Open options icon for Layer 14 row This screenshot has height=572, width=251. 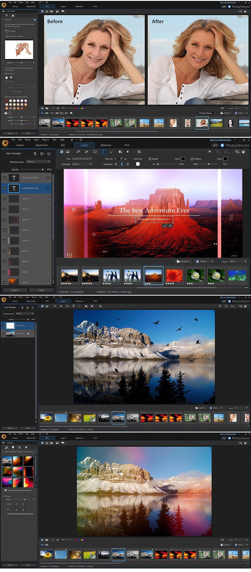pos(48,199)
